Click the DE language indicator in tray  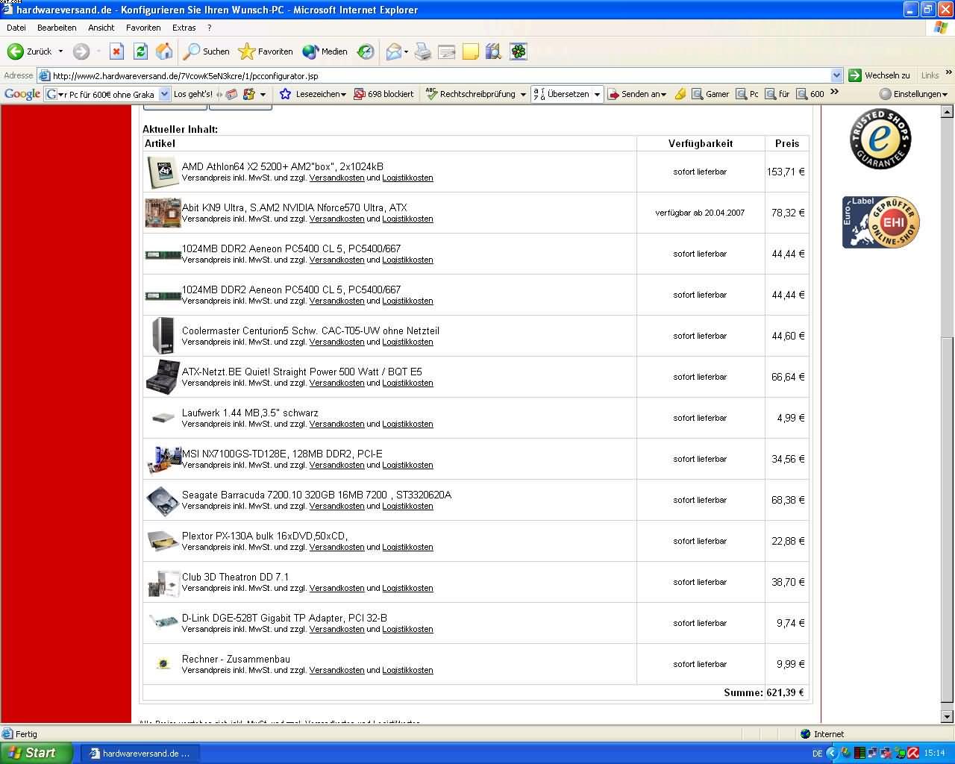[817, 754]
